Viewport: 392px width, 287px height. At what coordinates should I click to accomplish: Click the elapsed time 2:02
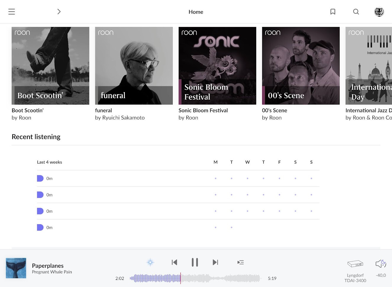[x=120, y=278]
